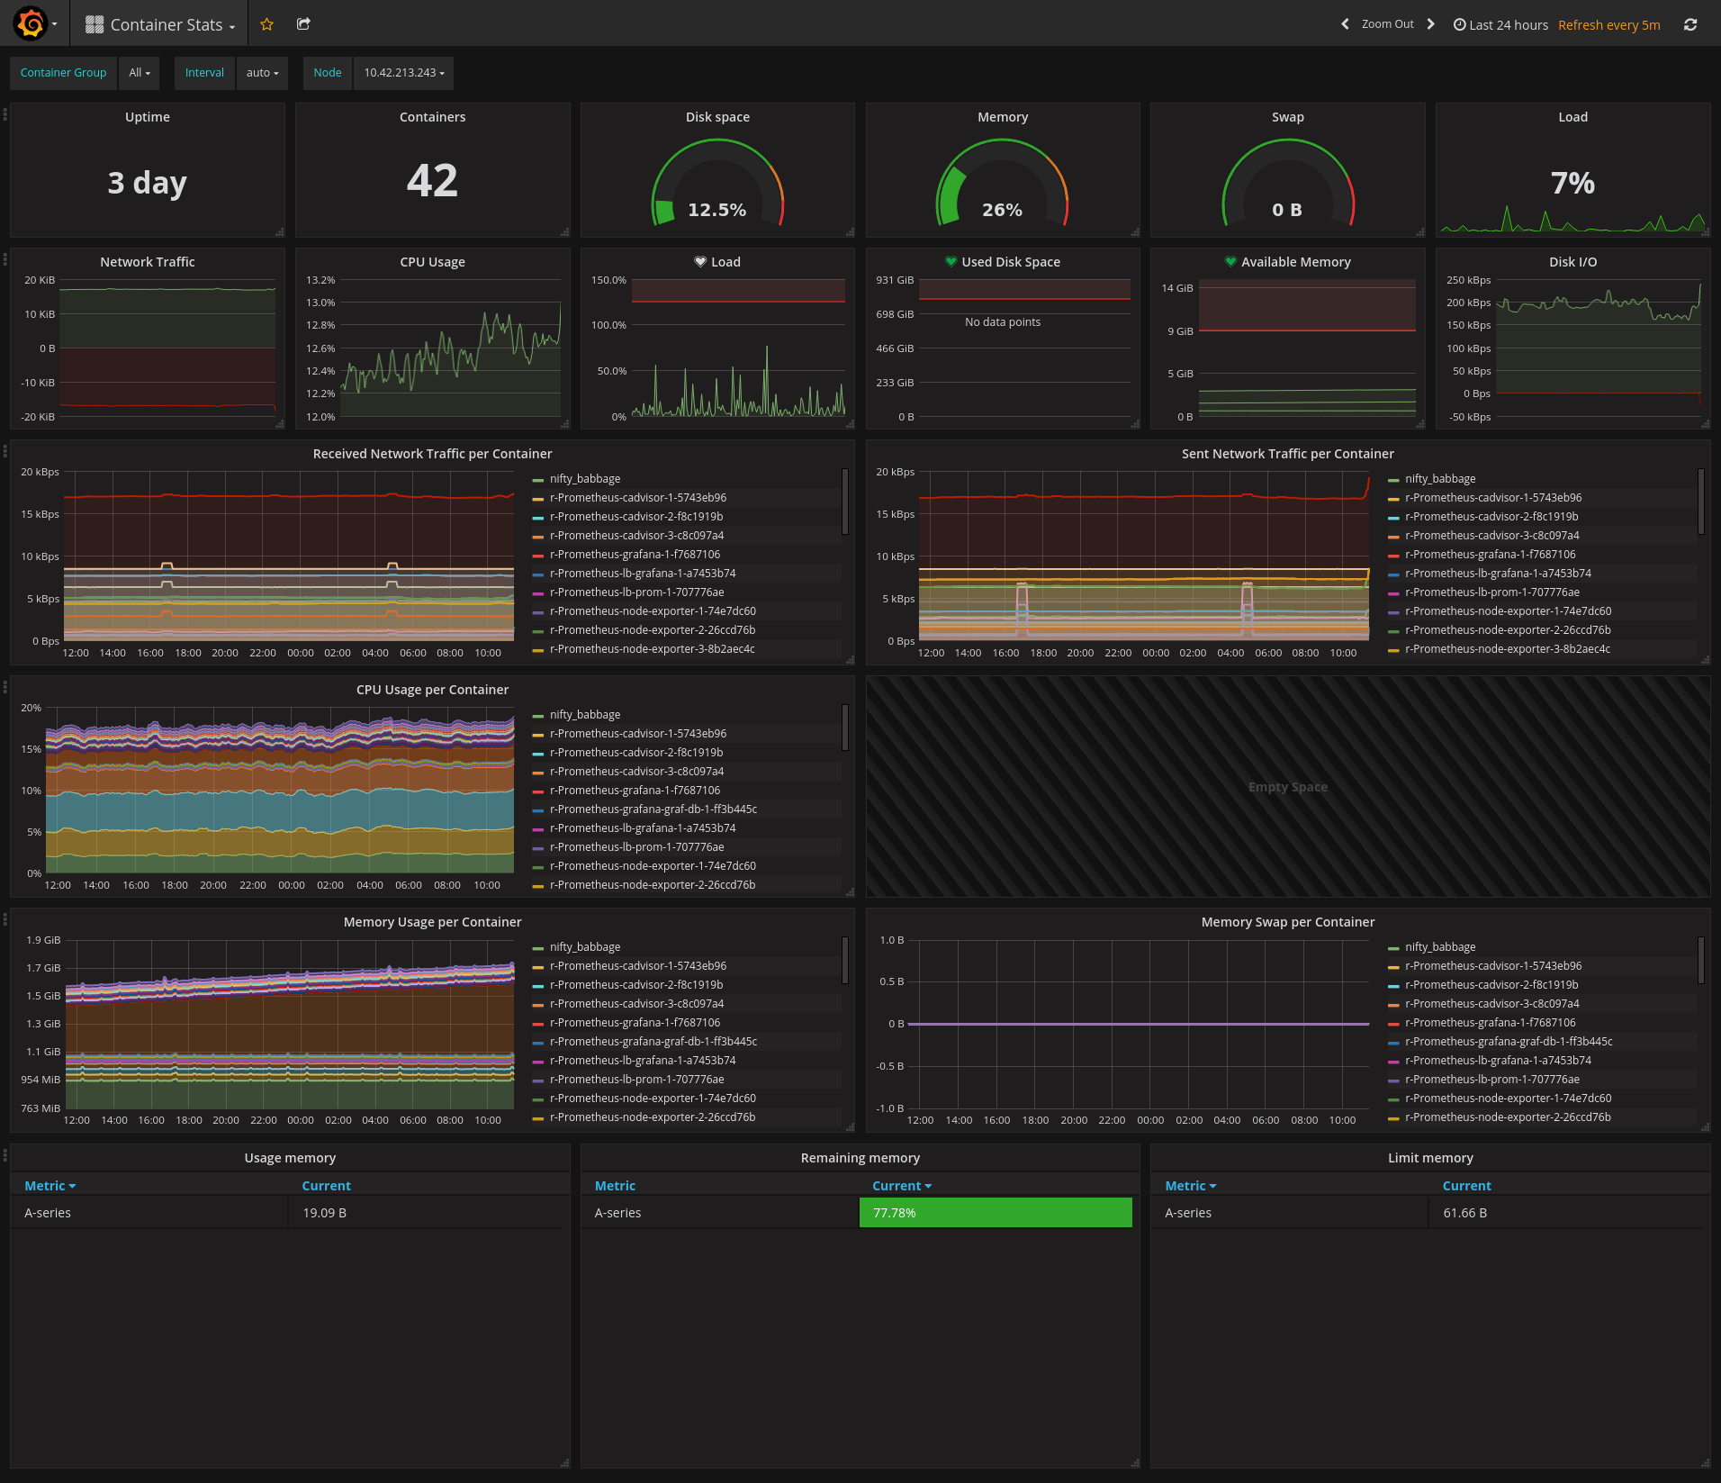The width and height of the screenshot is (1721, 1483).
Task: Toggle r-Prometheus-cadvisor-1-5743eb96 in Received Network legend
Action: pyautogui.click(x=638, y=498)
